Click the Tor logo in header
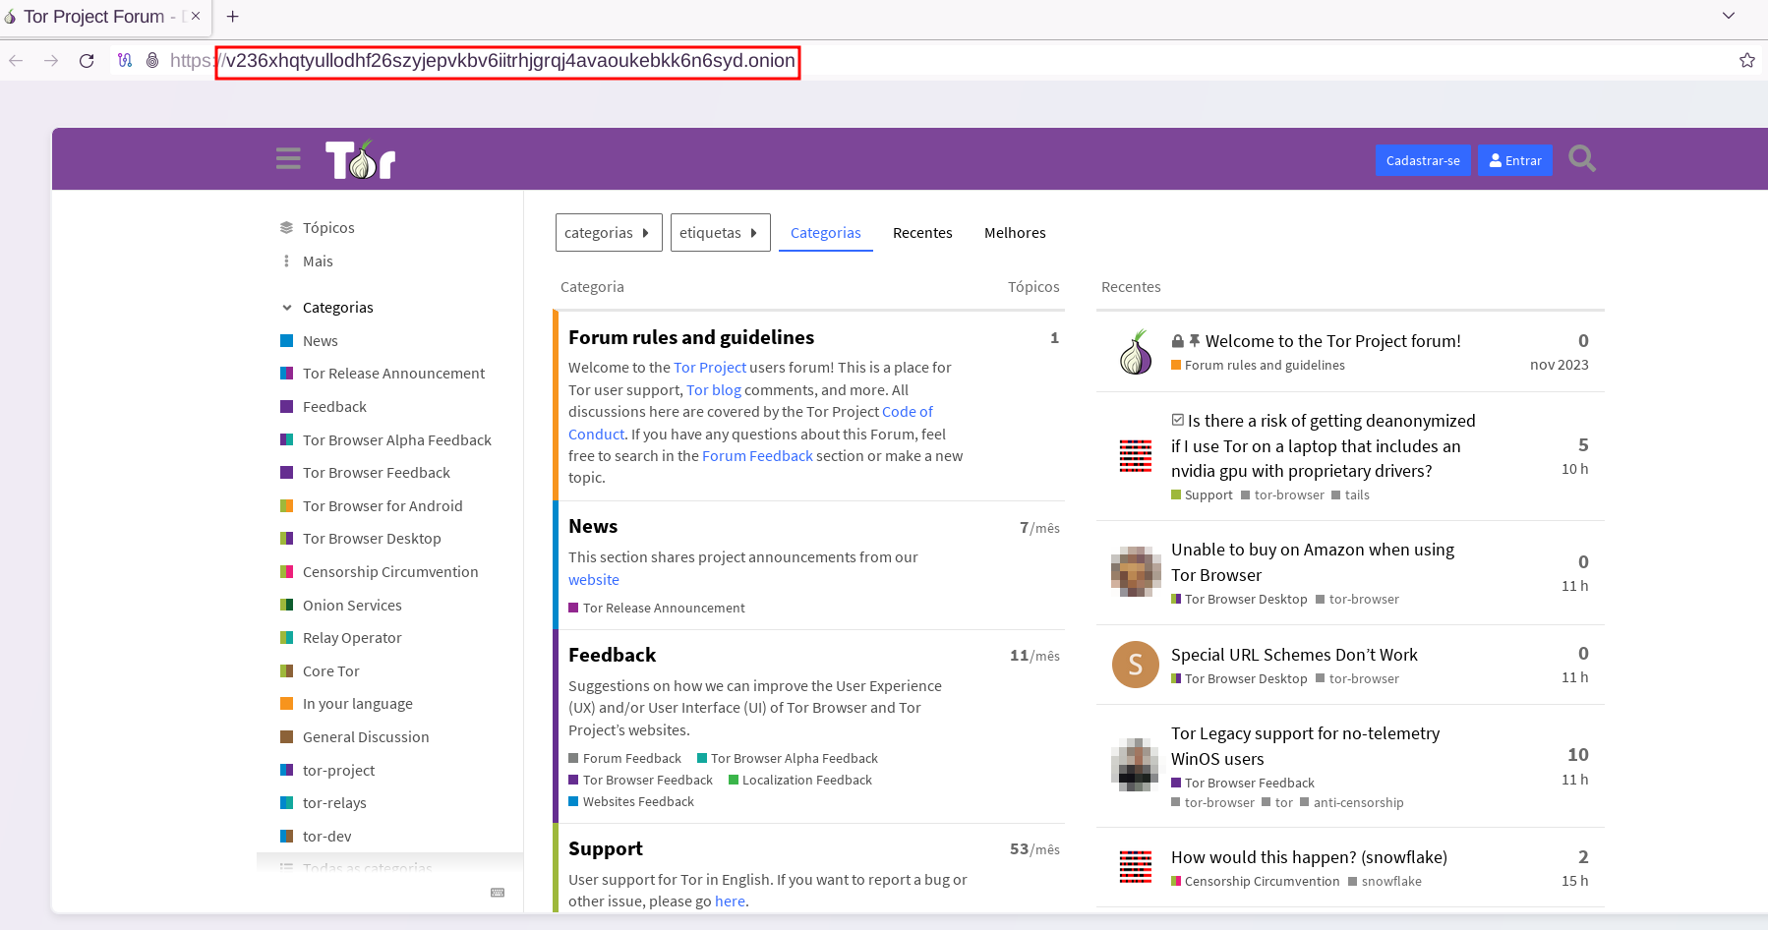This screenshot has width=1768, height=930. [x=360, y=159]
